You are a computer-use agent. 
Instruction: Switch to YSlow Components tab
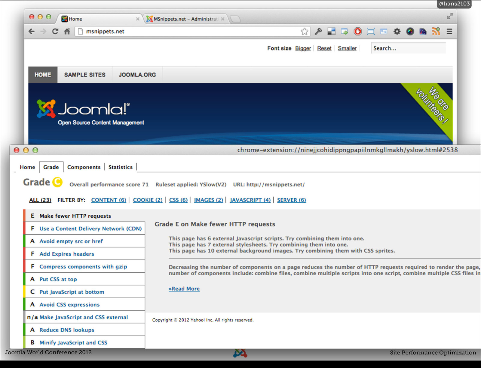tap(84, 167)
